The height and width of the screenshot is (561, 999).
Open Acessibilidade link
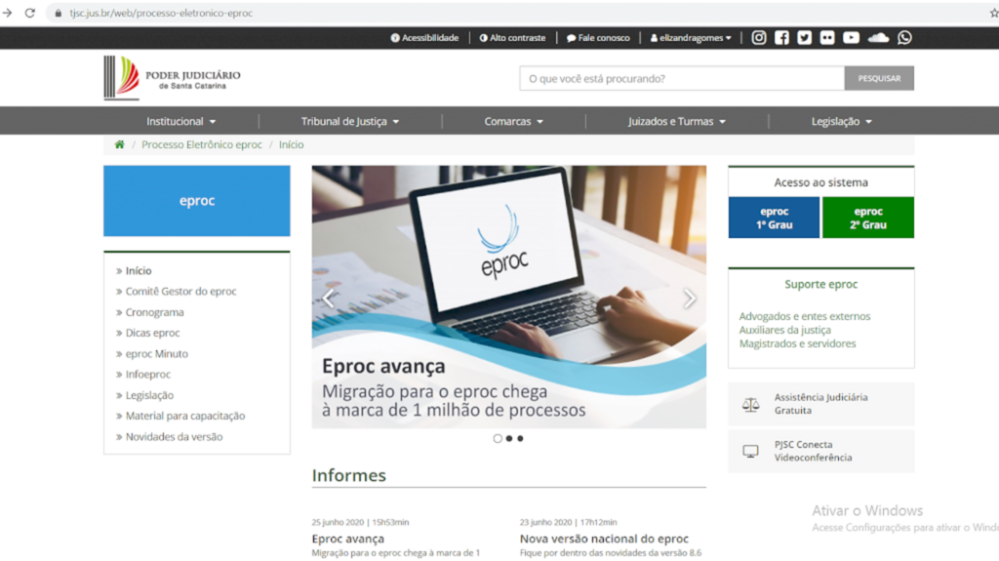coord(424,38)
